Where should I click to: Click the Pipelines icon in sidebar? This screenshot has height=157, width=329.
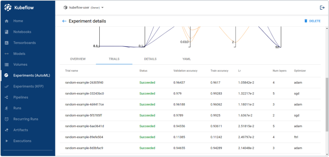[x=6, y=97]
